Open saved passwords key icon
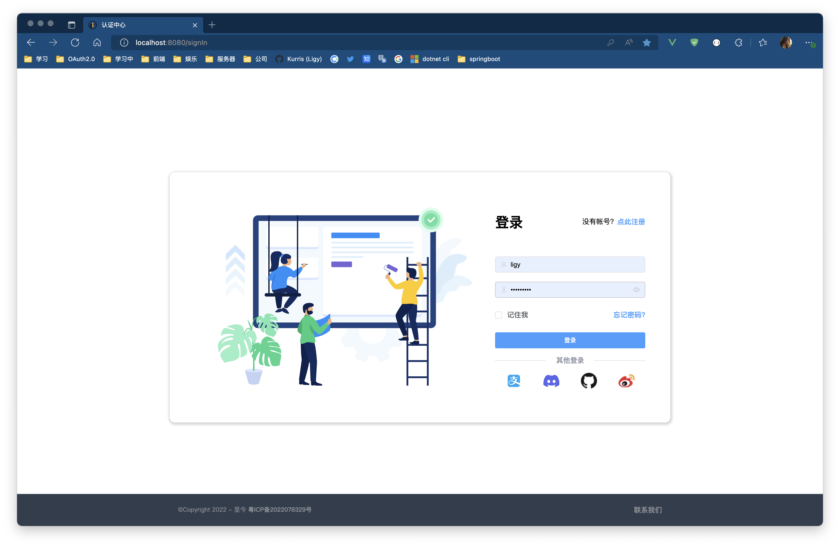This screenshot has width=840, height=547. 610,43
